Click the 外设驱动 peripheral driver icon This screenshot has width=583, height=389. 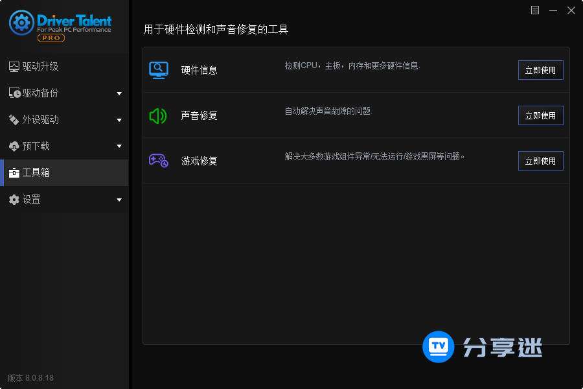pyautogui.click(x=14, y=119)
